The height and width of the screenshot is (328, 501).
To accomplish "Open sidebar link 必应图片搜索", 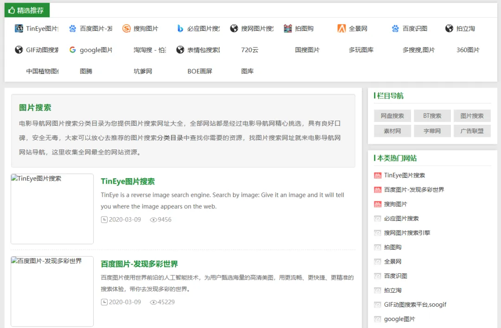I will [x=401, y=219].
